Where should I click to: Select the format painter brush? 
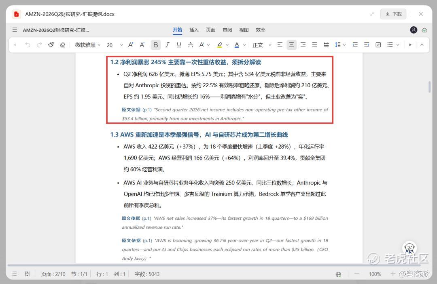click(51, 45)
